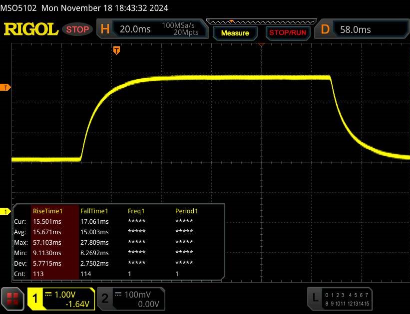The height and width of the screenshot is (314, 410).
Task: Click FallTime1 deviation value 2.7502ms
Action: 94,263
